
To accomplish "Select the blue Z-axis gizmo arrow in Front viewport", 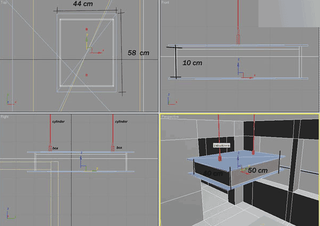I will point(238,66).
